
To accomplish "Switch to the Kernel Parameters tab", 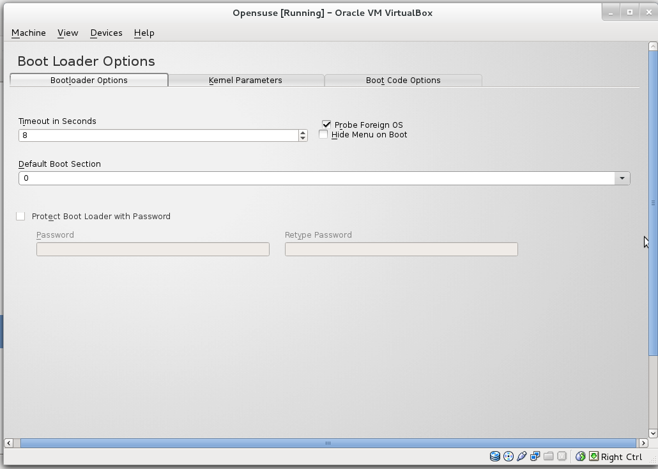I will [246, 80].
